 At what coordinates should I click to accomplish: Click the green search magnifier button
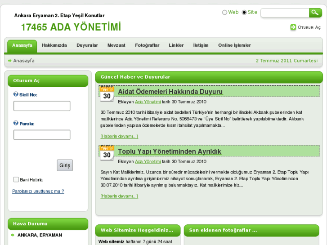315,13
